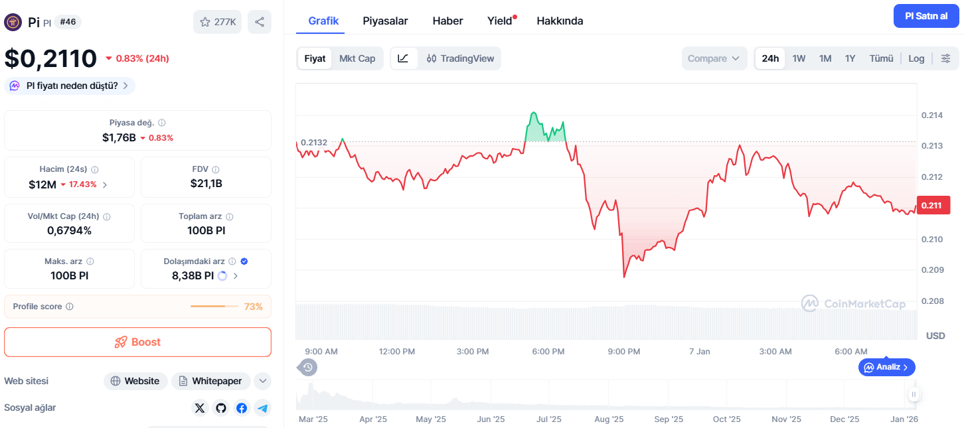Add Pi to watchlist via star button
Viewport: 964px width, 428px height.
point(217,22)
